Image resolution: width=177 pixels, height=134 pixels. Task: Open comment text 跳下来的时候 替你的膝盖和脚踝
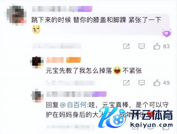79,20
